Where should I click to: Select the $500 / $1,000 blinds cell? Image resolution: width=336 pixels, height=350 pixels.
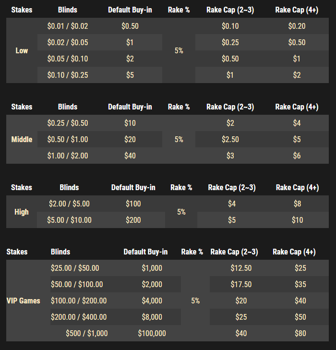pyautogui.click(x=87, y=334)
